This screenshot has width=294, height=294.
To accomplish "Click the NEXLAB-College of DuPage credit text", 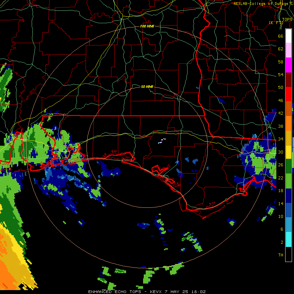I will tap(263, 4).
